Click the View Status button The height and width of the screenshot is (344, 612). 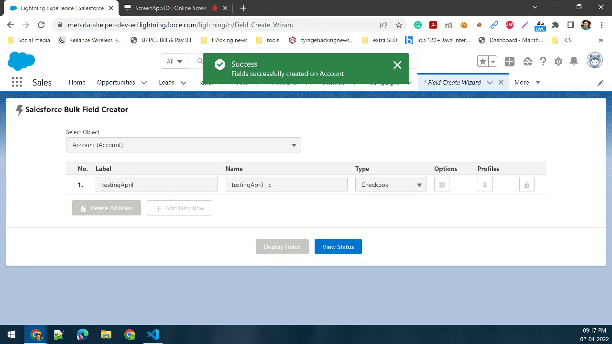[x=338, y=246]
